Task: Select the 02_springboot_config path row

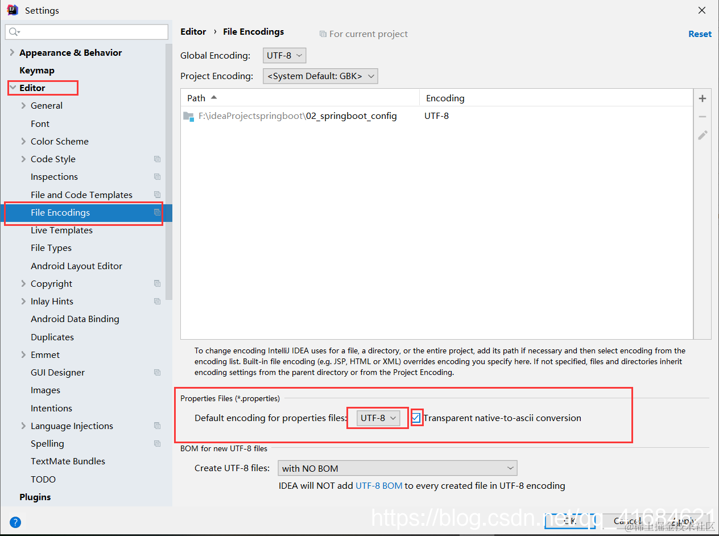Action: 437,116
